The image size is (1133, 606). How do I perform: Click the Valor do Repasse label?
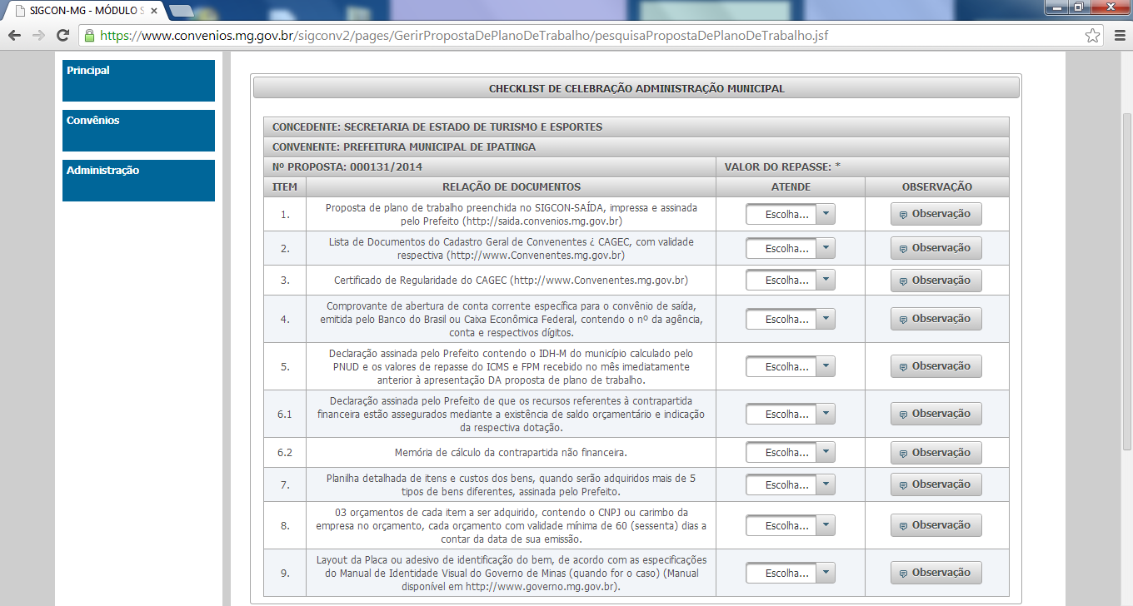coord(782,167)
